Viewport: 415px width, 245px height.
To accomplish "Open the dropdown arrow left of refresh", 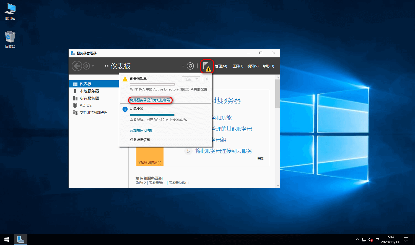I will [x=183, y=66].
